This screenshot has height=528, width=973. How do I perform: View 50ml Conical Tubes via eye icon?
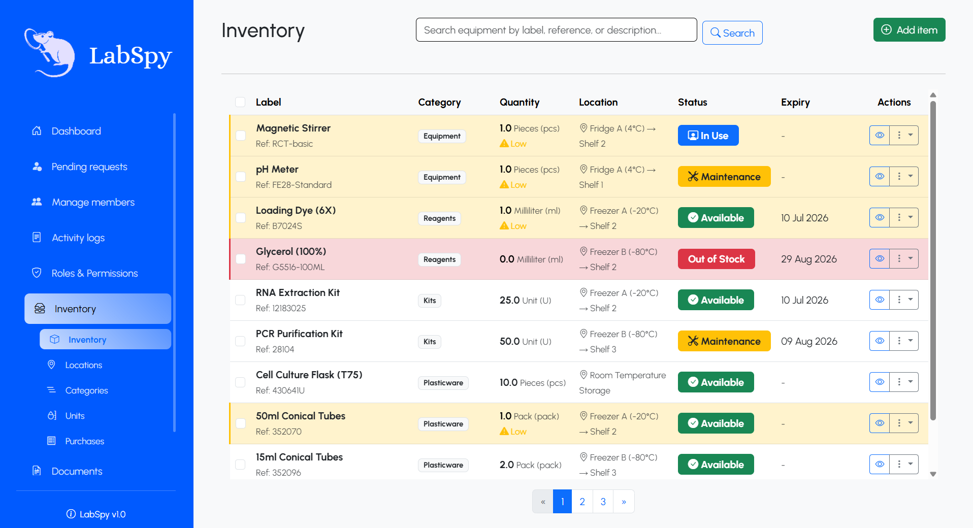880,423
